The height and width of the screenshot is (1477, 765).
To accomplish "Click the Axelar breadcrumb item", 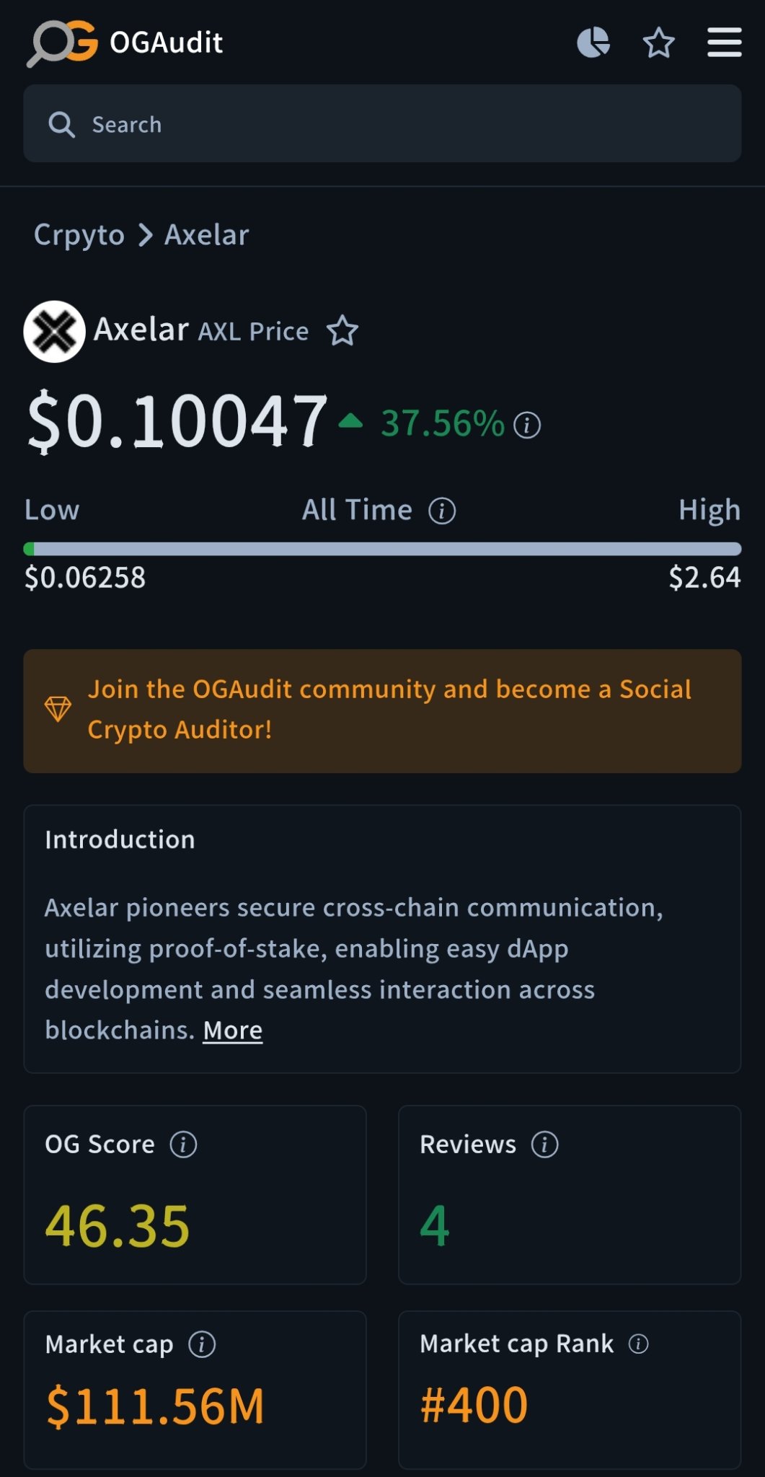I will point(207,235).
